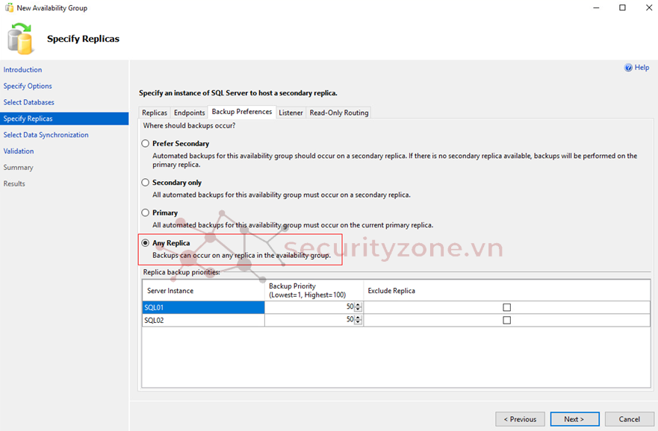Check Exclude Replica for SQL02
This screenshot has width=658, height=431.
(x=506, y=320)
